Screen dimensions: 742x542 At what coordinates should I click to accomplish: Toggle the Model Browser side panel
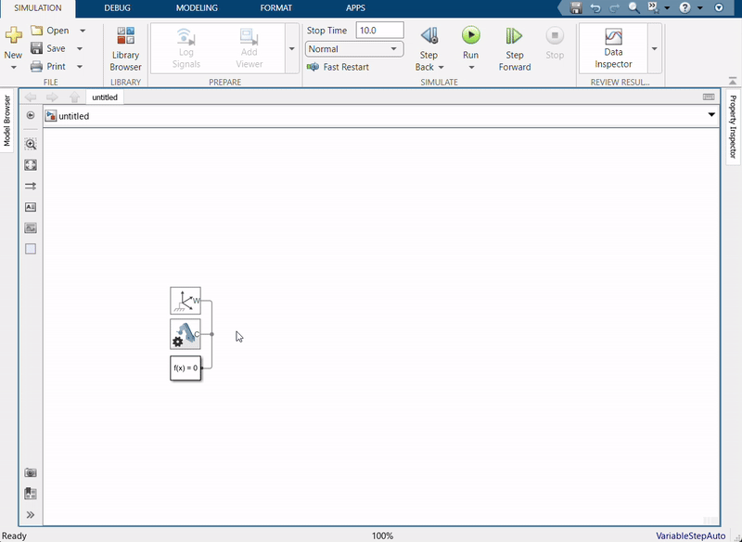[x=6, y=121]
